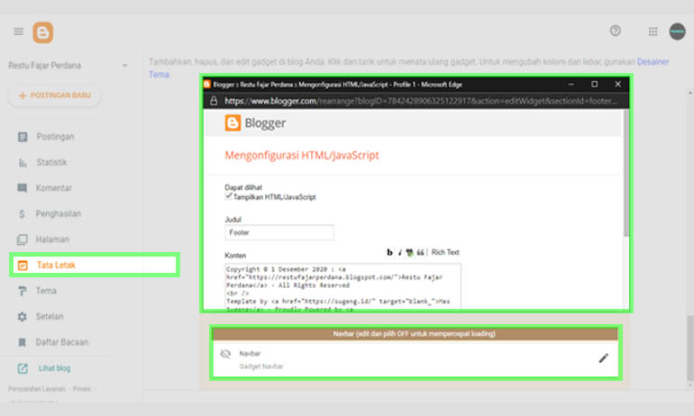
Task: Apply italic via the i icon
Action: pyautogui.click(x=399, y=252)
